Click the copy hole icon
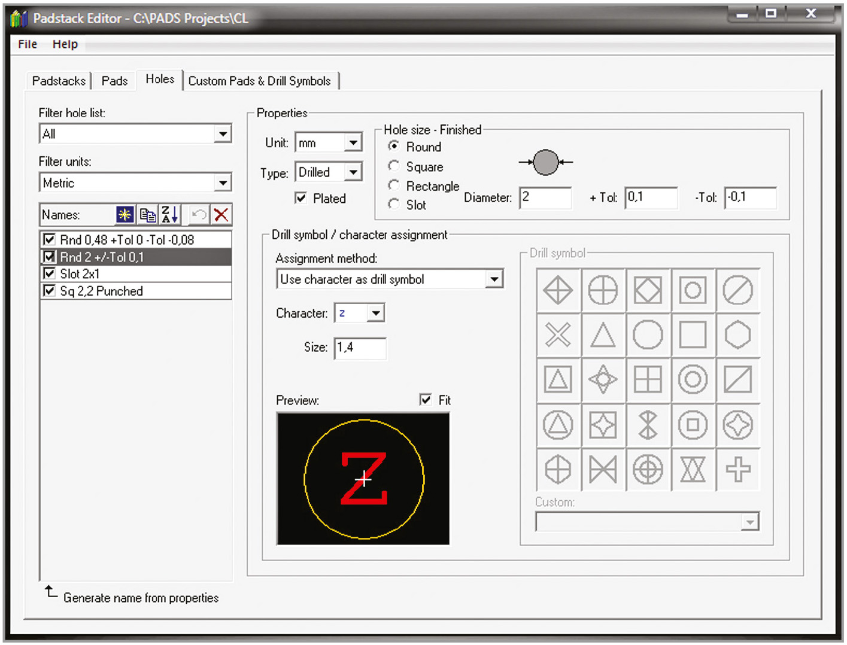Image resolution: width=847 pixels, height=645 pixels. point(147,215)
